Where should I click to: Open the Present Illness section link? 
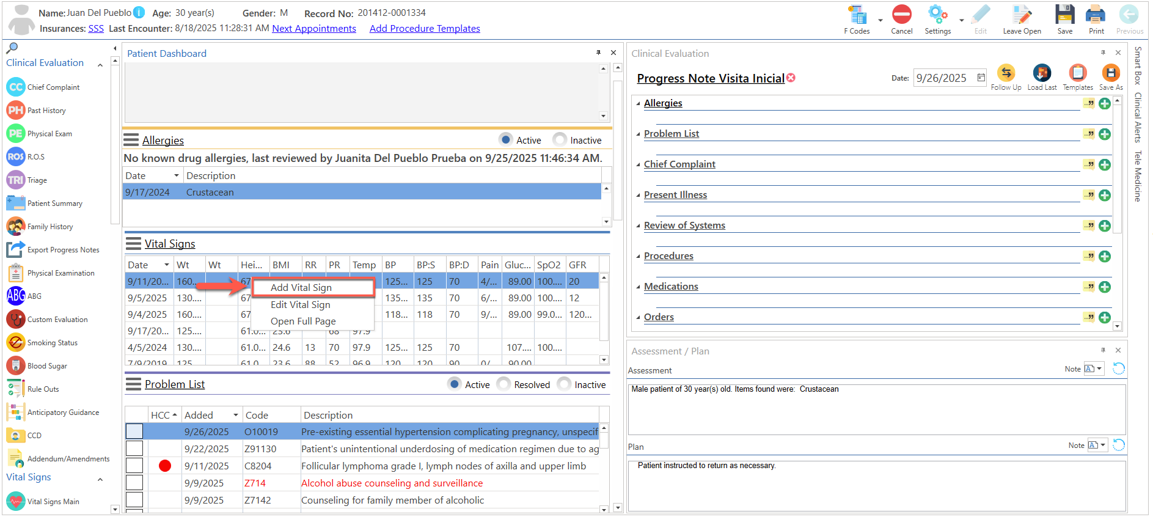[x=675, y=195]
